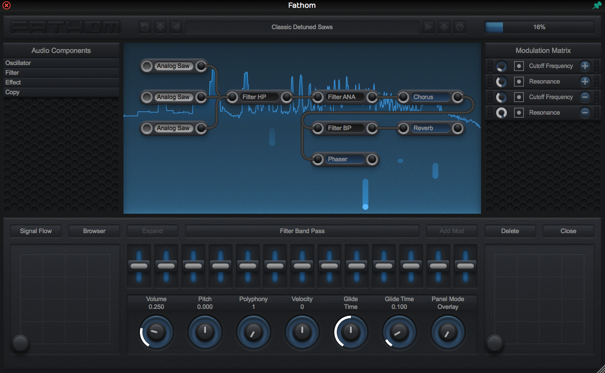Click the Velocity knob

302,332
